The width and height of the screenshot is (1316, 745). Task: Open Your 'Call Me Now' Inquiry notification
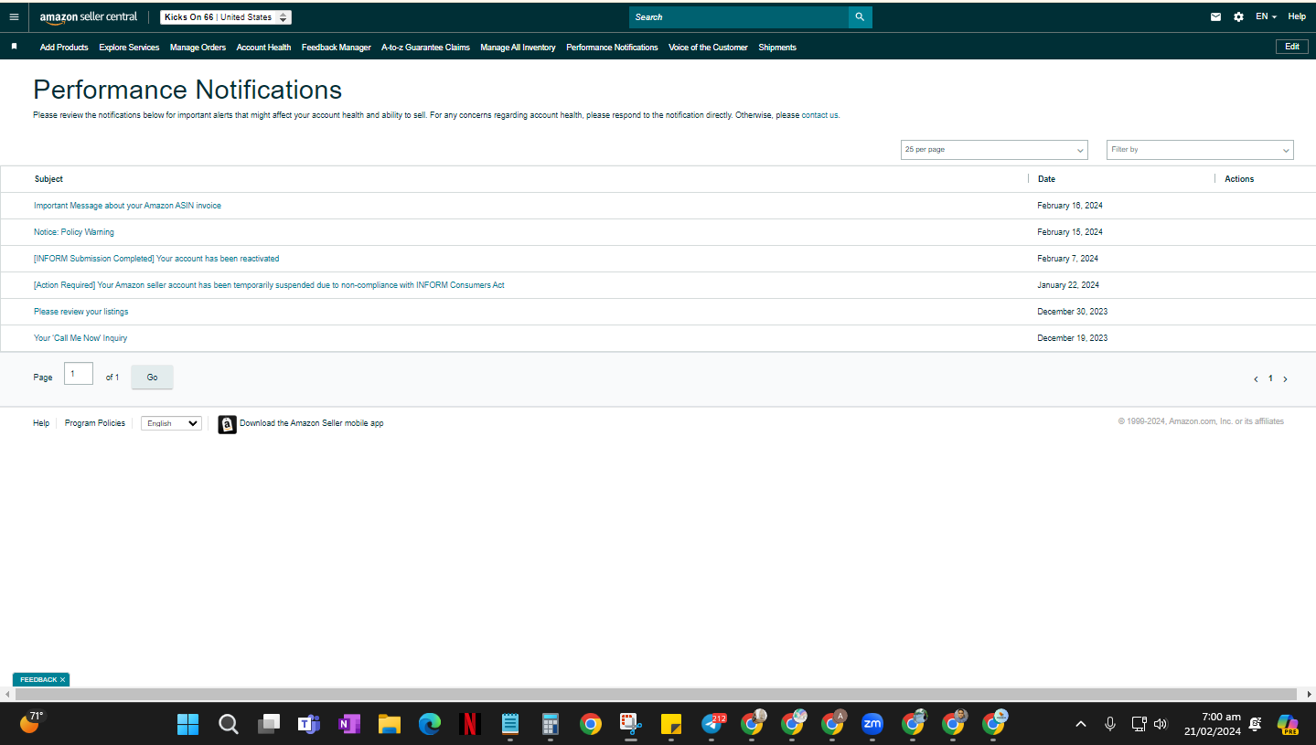(x=80, y=338)
